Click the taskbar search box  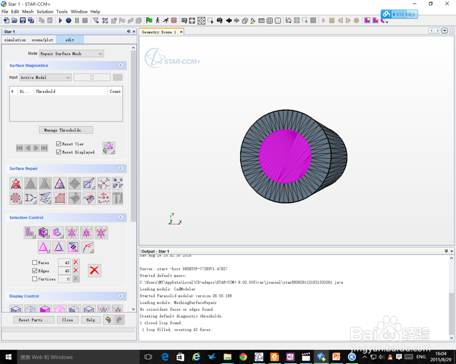pos(78,357)
